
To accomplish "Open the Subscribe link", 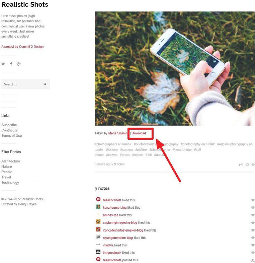I will click(x=9, y=125).
